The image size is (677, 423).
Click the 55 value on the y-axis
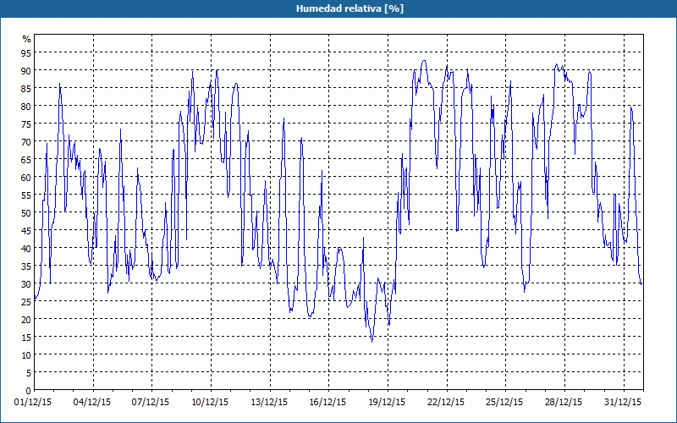26,195
